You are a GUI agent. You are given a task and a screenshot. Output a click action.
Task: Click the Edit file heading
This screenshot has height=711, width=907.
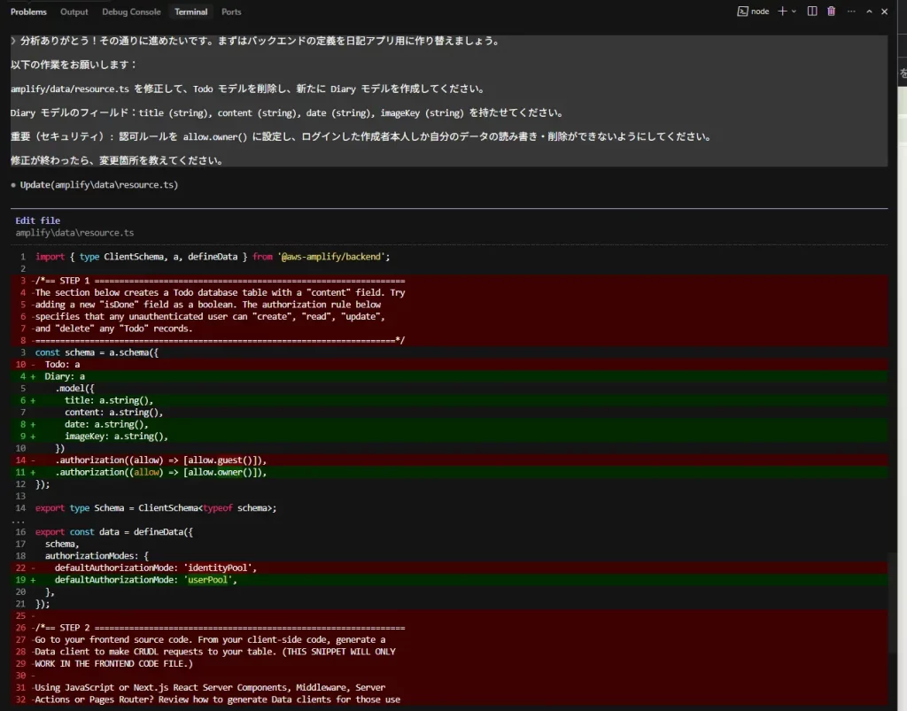coord(38,220)
